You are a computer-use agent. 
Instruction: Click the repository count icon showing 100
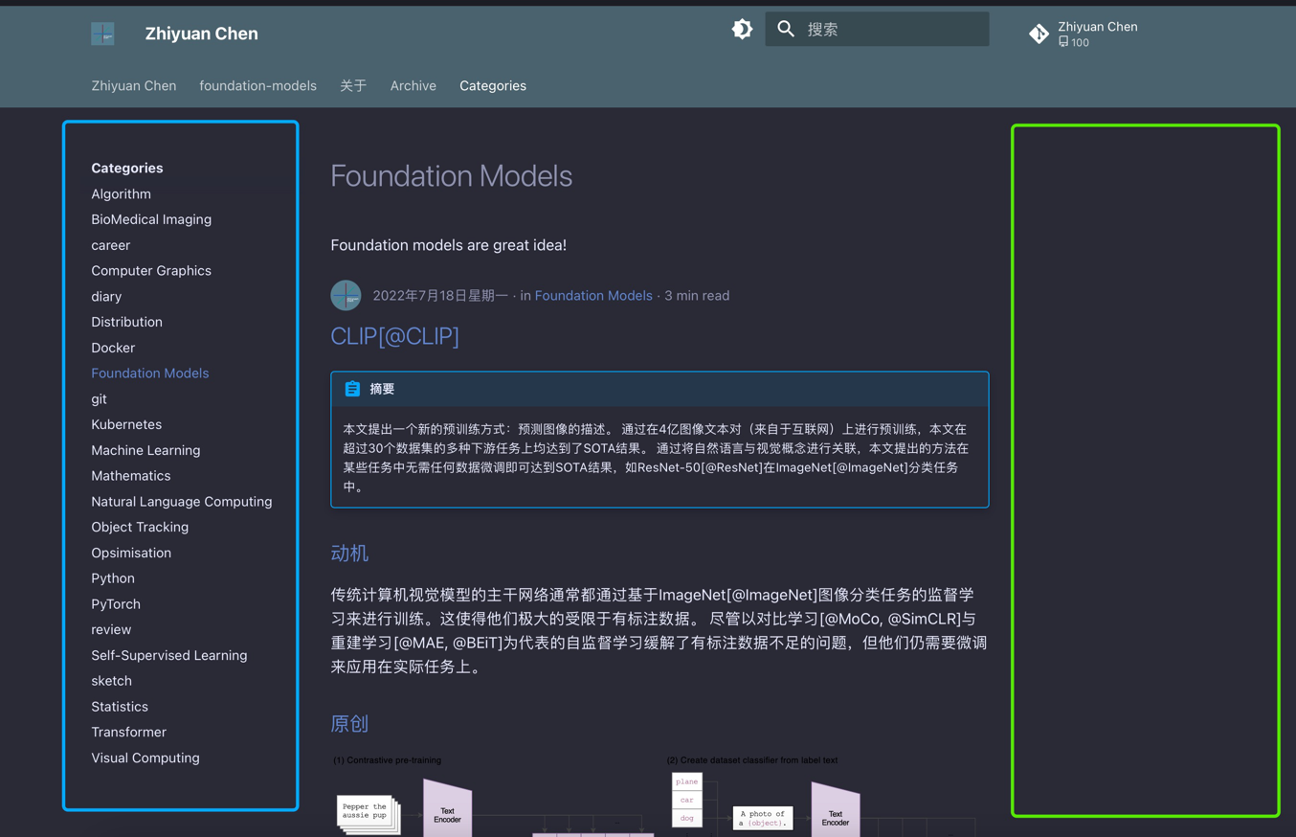(1062, 41)
